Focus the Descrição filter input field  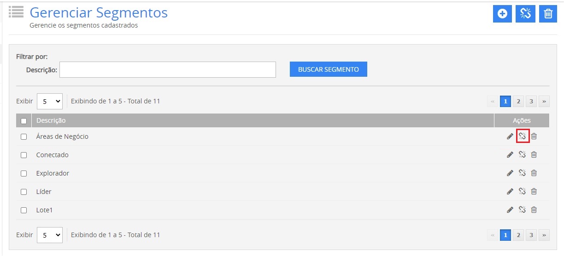tap(167, 70)
